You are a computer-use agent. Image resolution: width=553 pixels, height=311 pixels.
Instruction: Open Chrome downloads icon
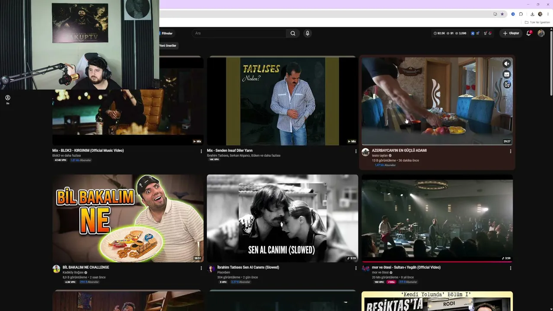click(x=532, y=14)
